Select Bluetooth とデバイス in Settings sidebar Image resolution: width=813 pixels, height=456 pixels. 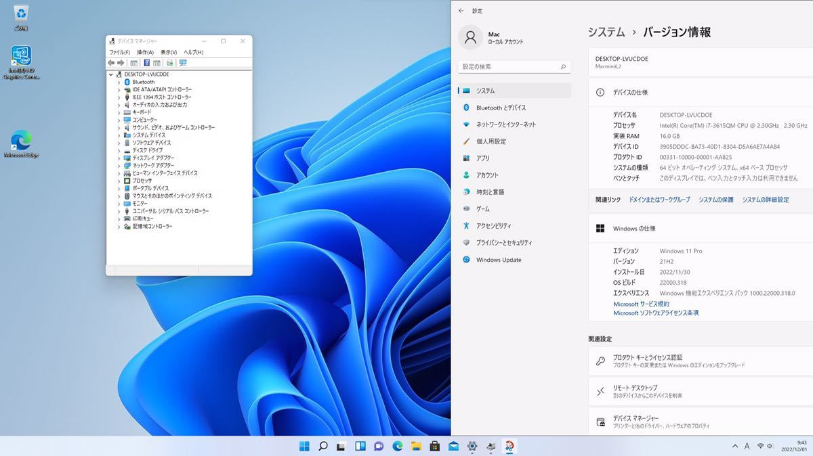point(515,108)
